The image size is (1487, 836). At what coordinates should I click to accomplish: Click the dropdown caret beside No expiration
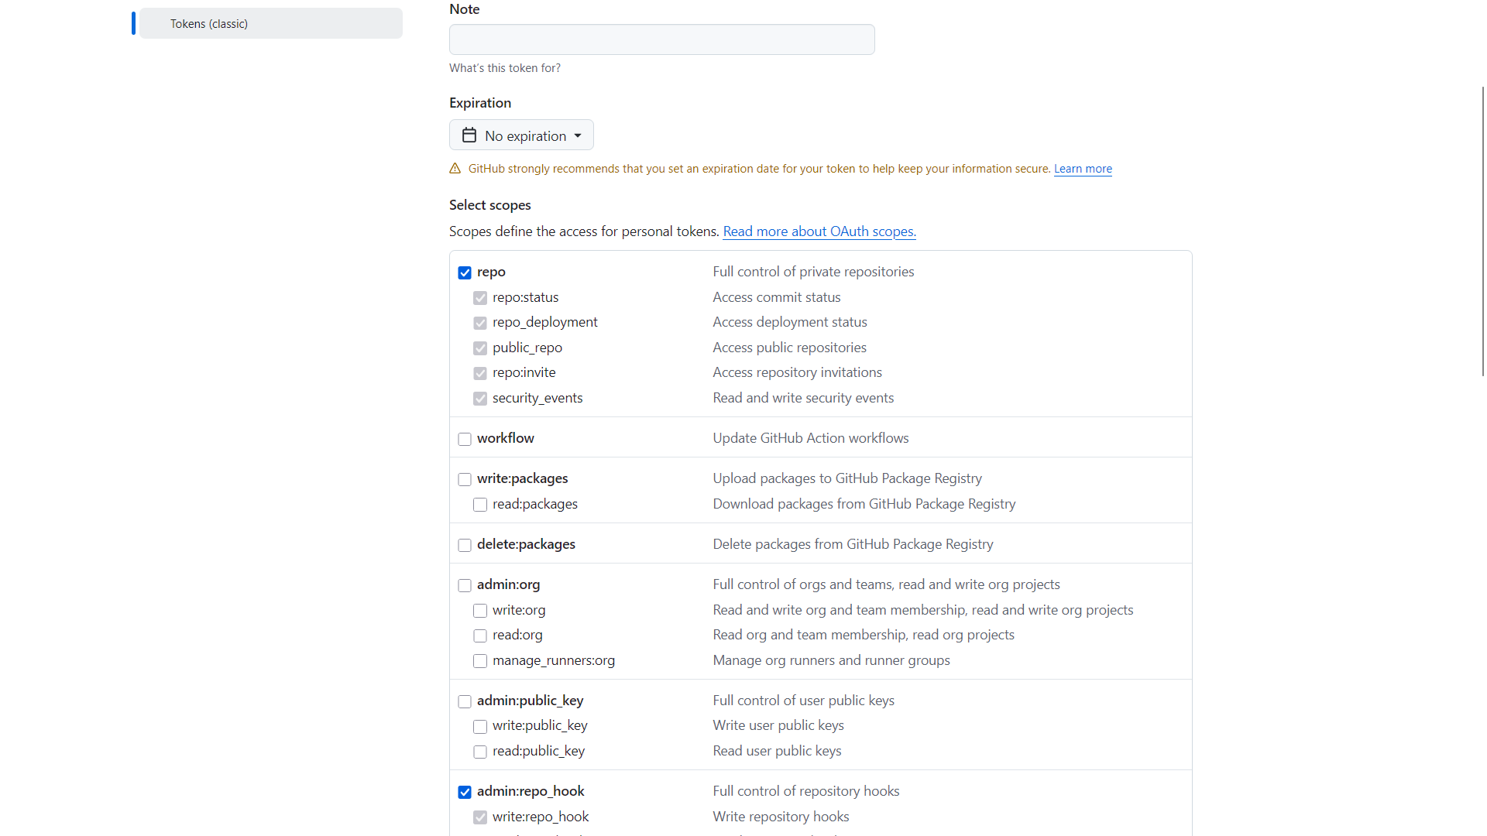click(x=578, y=135)
